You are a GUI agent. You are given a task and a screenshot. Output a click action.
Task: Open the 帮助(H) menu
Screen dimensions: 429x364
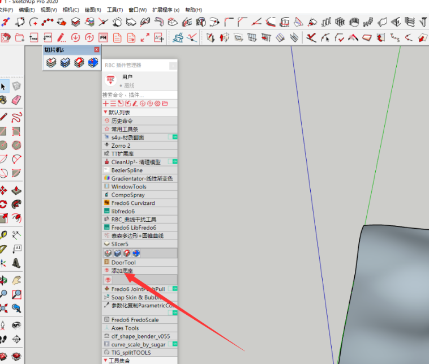[x=194, y=10]
